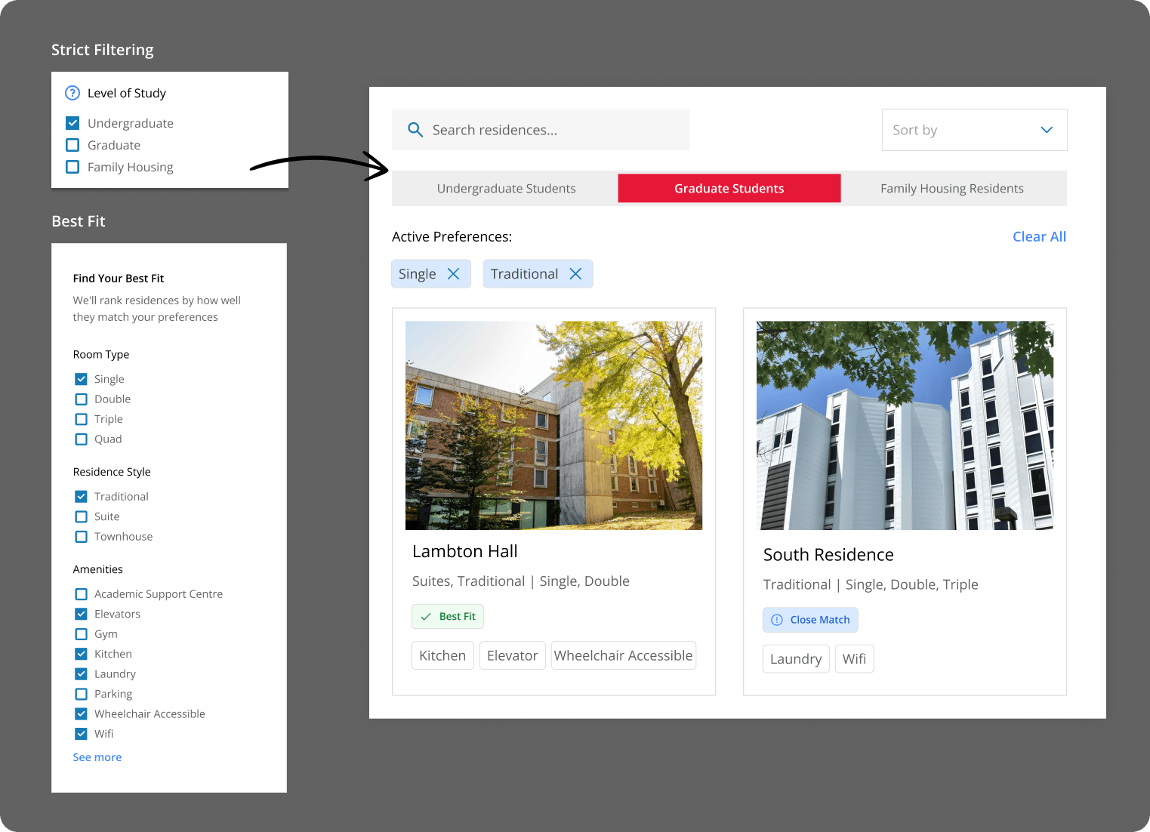Click the Elevator amenity tag
Viewport: 1150px width, 832px height.
(513, 655)
